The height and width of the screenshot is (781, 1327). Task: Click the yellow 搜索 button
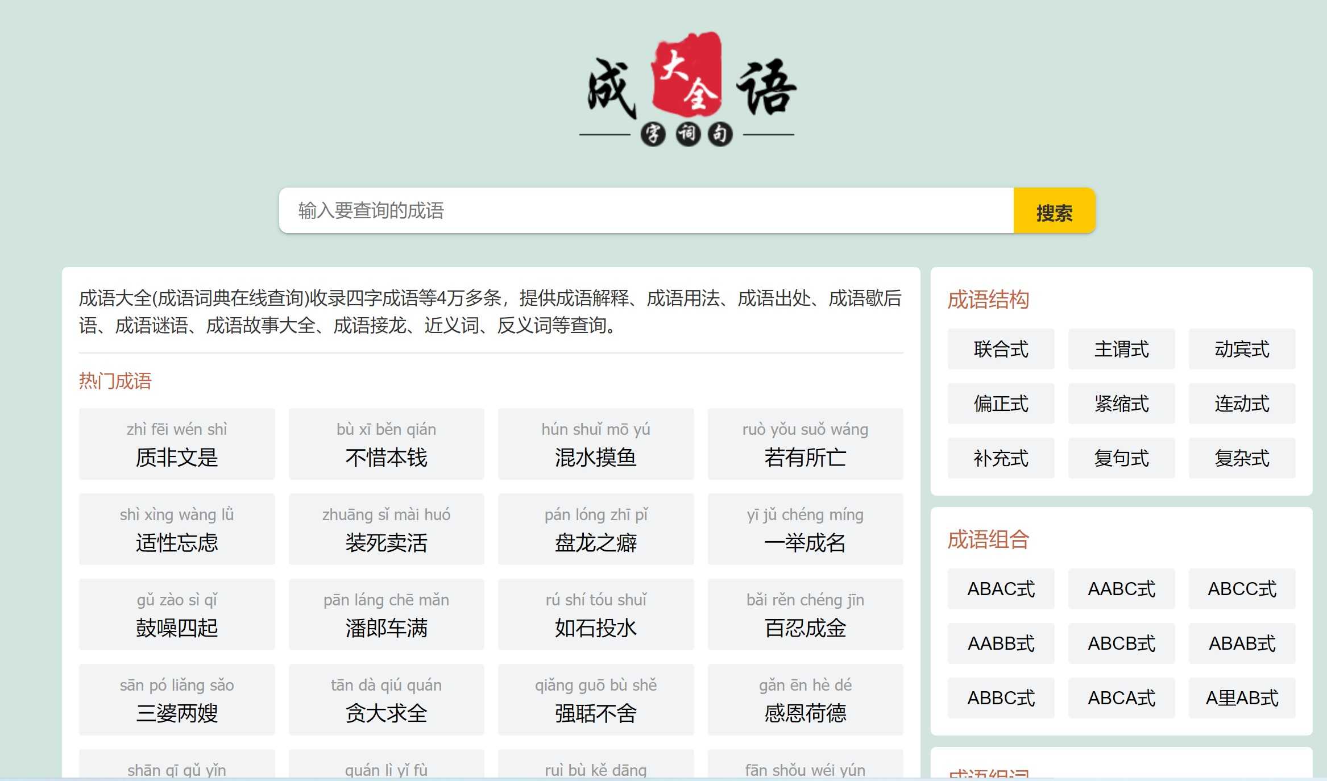click(x=1054, y=210)
